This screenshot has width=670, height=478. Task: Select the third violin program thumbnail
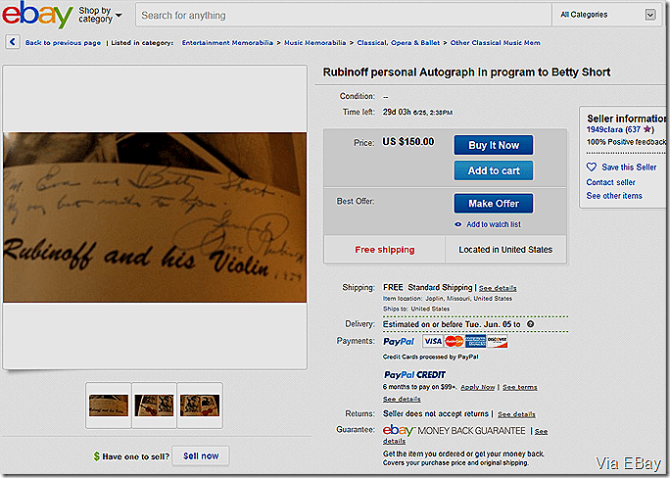pos(200,405)
